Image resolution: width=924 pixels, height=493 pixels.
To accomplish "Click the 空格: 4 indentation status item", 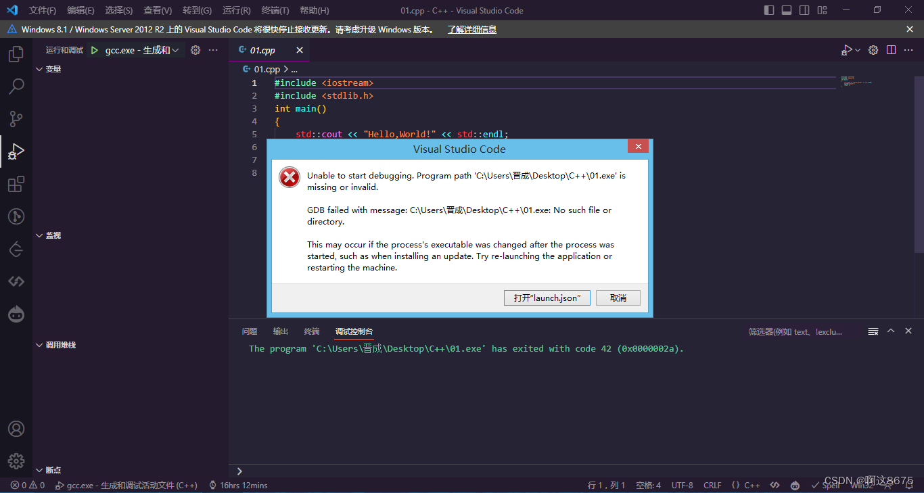I will (648, 485).
